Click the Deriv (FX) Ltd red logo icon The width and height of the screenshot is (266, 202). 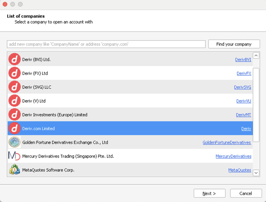pos(14,73)
